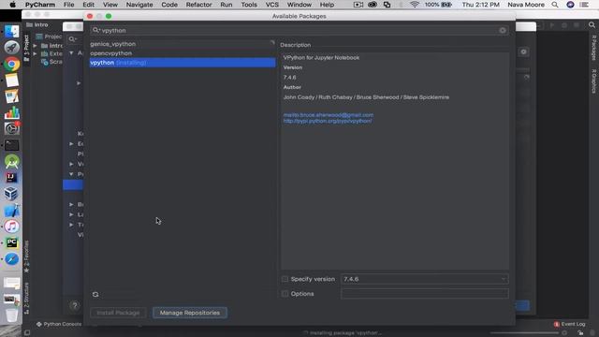Open the Code menu

(x=169, y=5)
